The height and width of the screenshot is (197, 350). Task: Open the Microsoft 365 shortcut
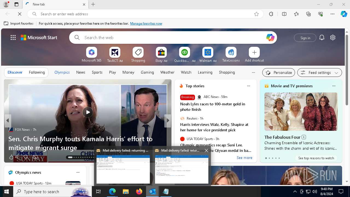tap(92, 52)
